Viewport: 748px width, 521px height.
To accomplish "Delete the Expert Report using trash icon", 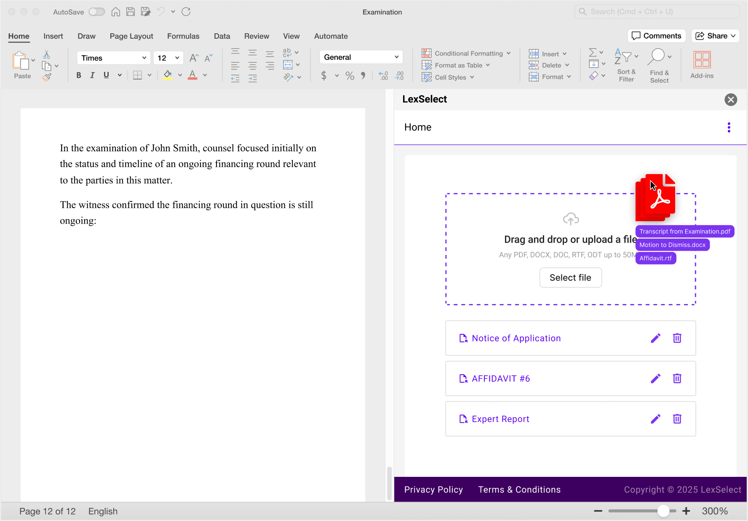I will pyautogui.click(x=677, y=419).
